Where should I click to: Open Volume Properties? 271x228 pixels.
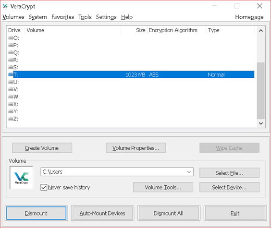[136, 148]
